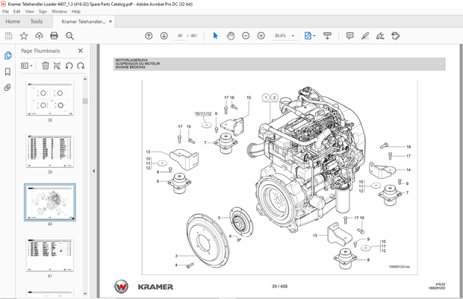Screen dimensions: 463x299
Task: Select the page 39 thumbnail
Action: tap(50, 151)
